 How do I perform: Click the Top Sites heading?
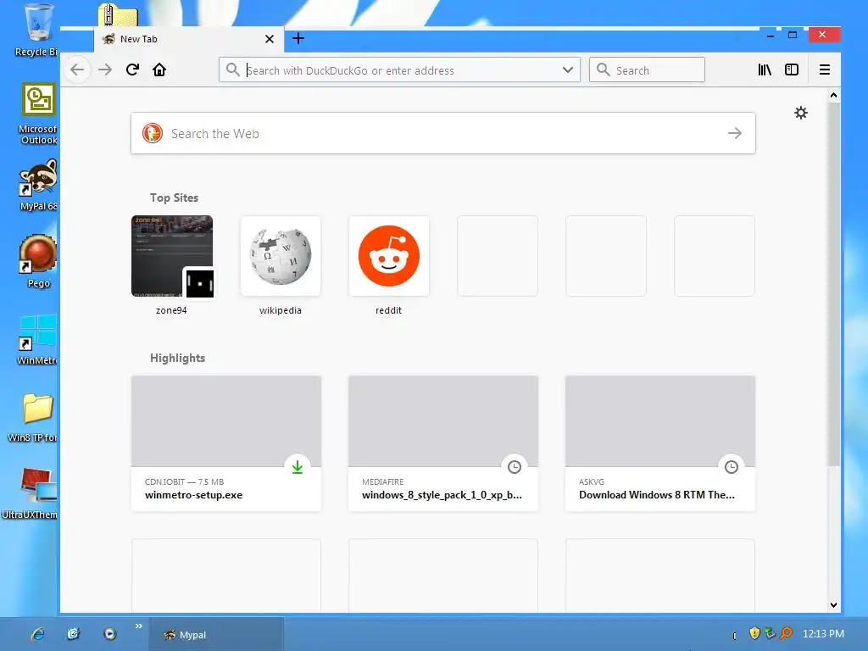point(174,198)
